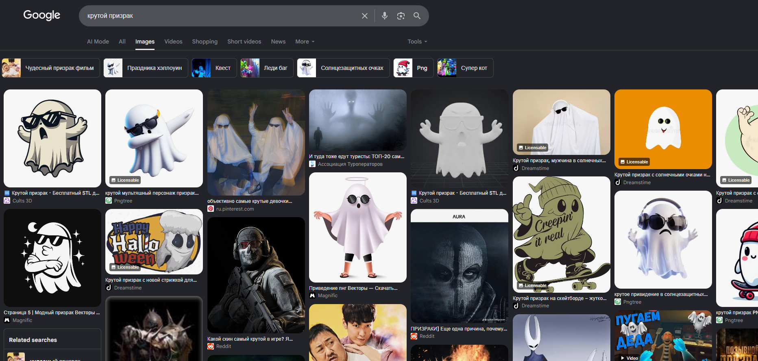The width and height of the screenshot is (758, 361).
Task: Clear the search query with the X icon
Action: pyautogui.click(x=365, y=16)
